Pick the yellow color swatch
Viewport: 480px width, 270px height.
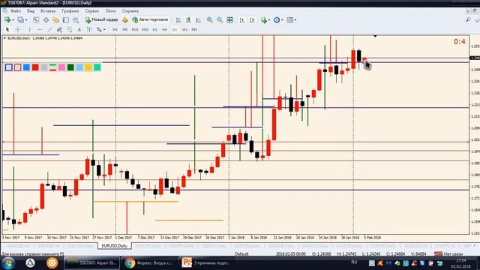click(88, 67)
